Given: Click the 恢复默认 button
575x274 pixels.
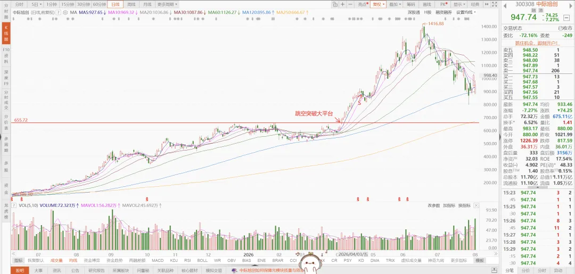Looking at the screenshot, I should point(36,261).
